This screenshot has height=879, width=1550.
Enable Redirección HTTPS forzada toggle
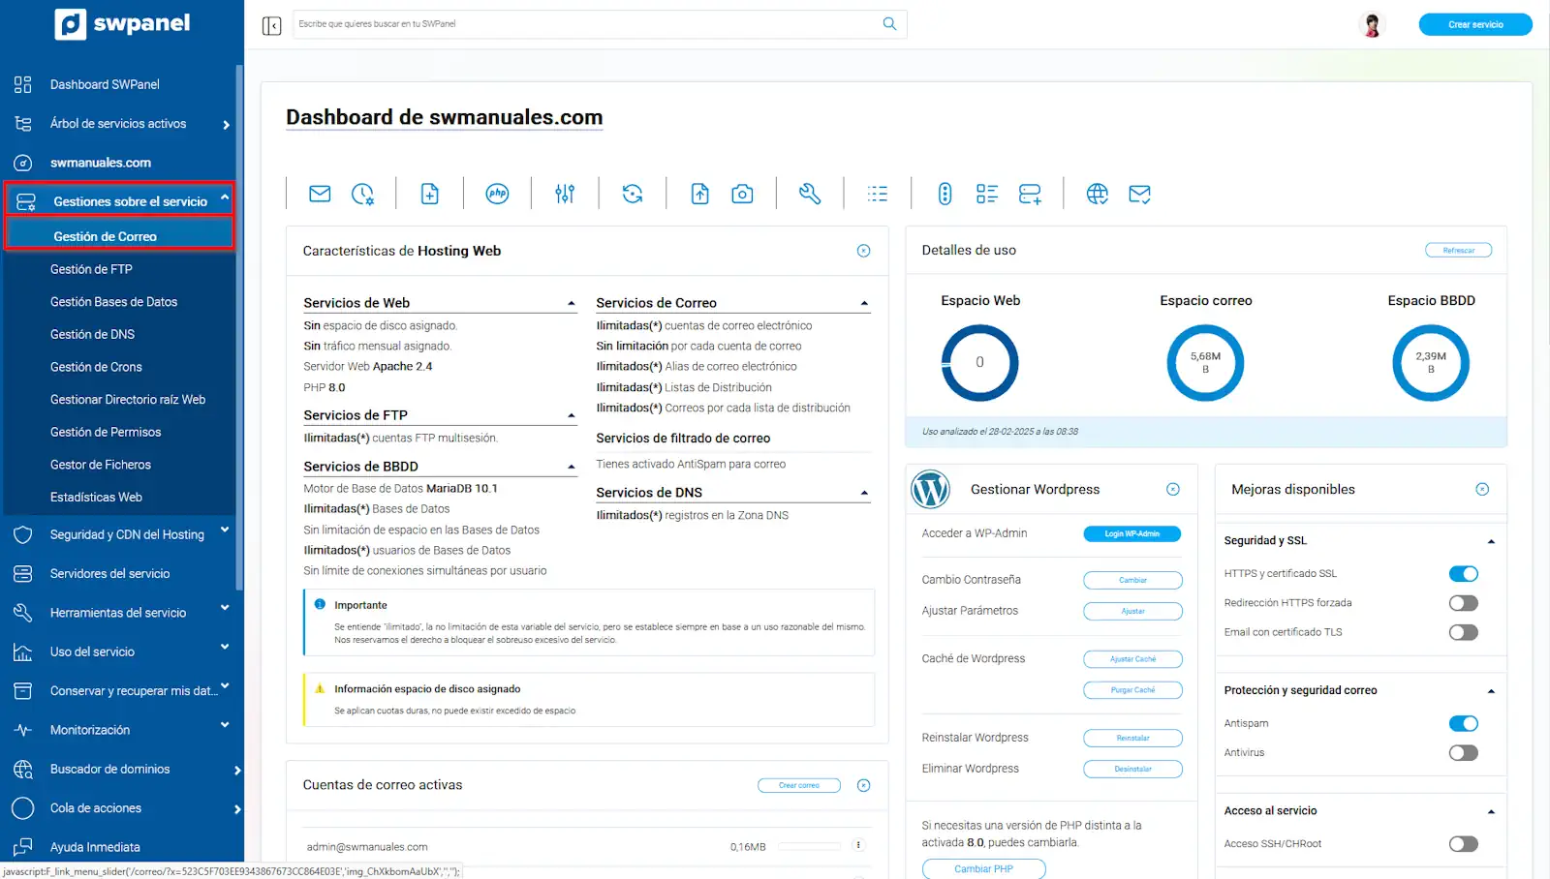pyautogui.click(x=1463, y=603)
